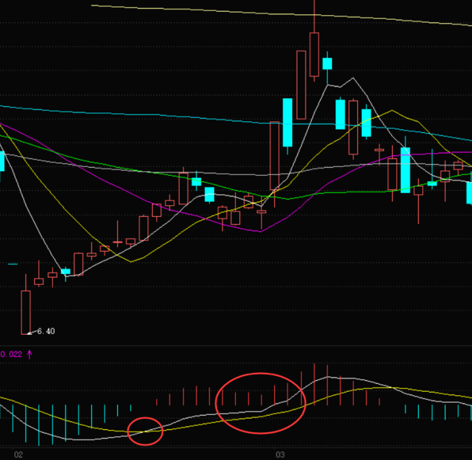Image resolution: width=472 pixels, height=460 pixels.
Task: Select the 0.022 indicator value readout
Action: coord(11,354)
